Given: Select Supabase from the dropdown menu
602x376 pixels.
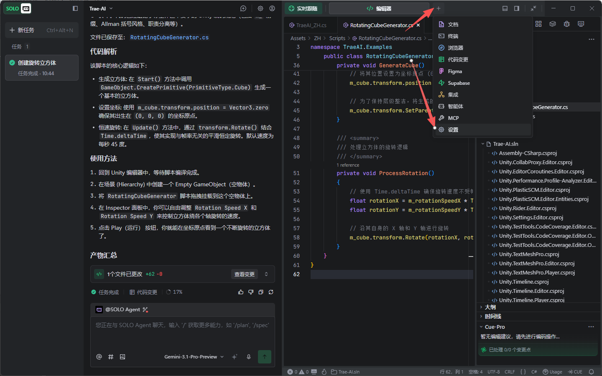Looking at the screenshot, I should (x=482, y=83).
